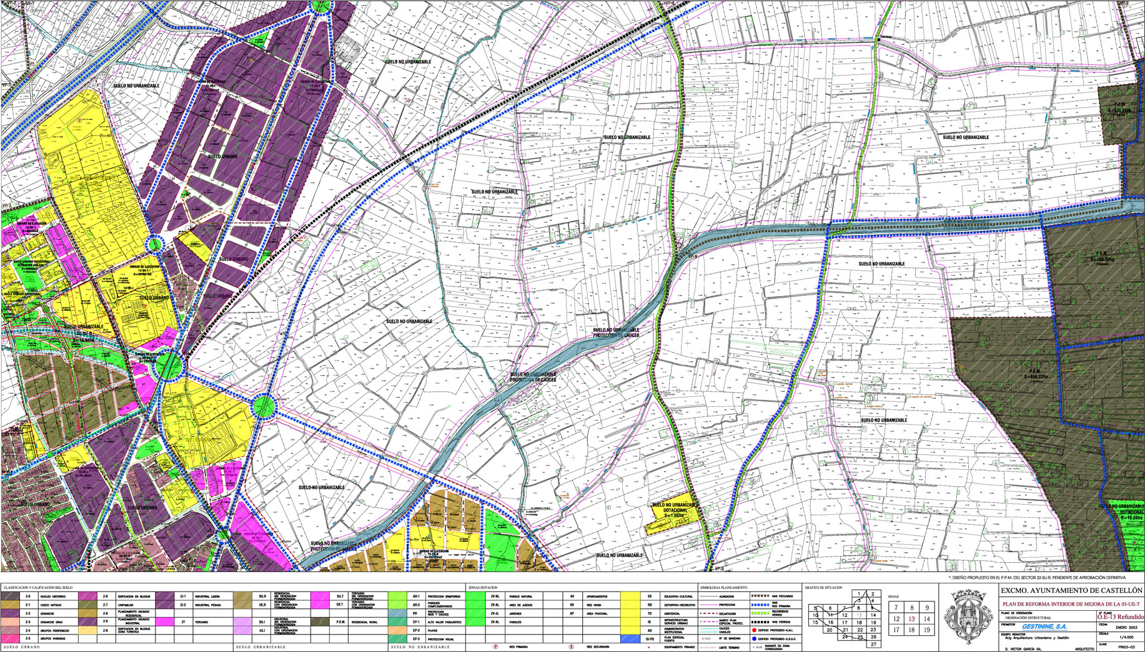Click the 'D. VICTOR GARCIA GIL' architect name
Image resolution: width=1145 pixels, height=652 pixels.
(1023, 650)
